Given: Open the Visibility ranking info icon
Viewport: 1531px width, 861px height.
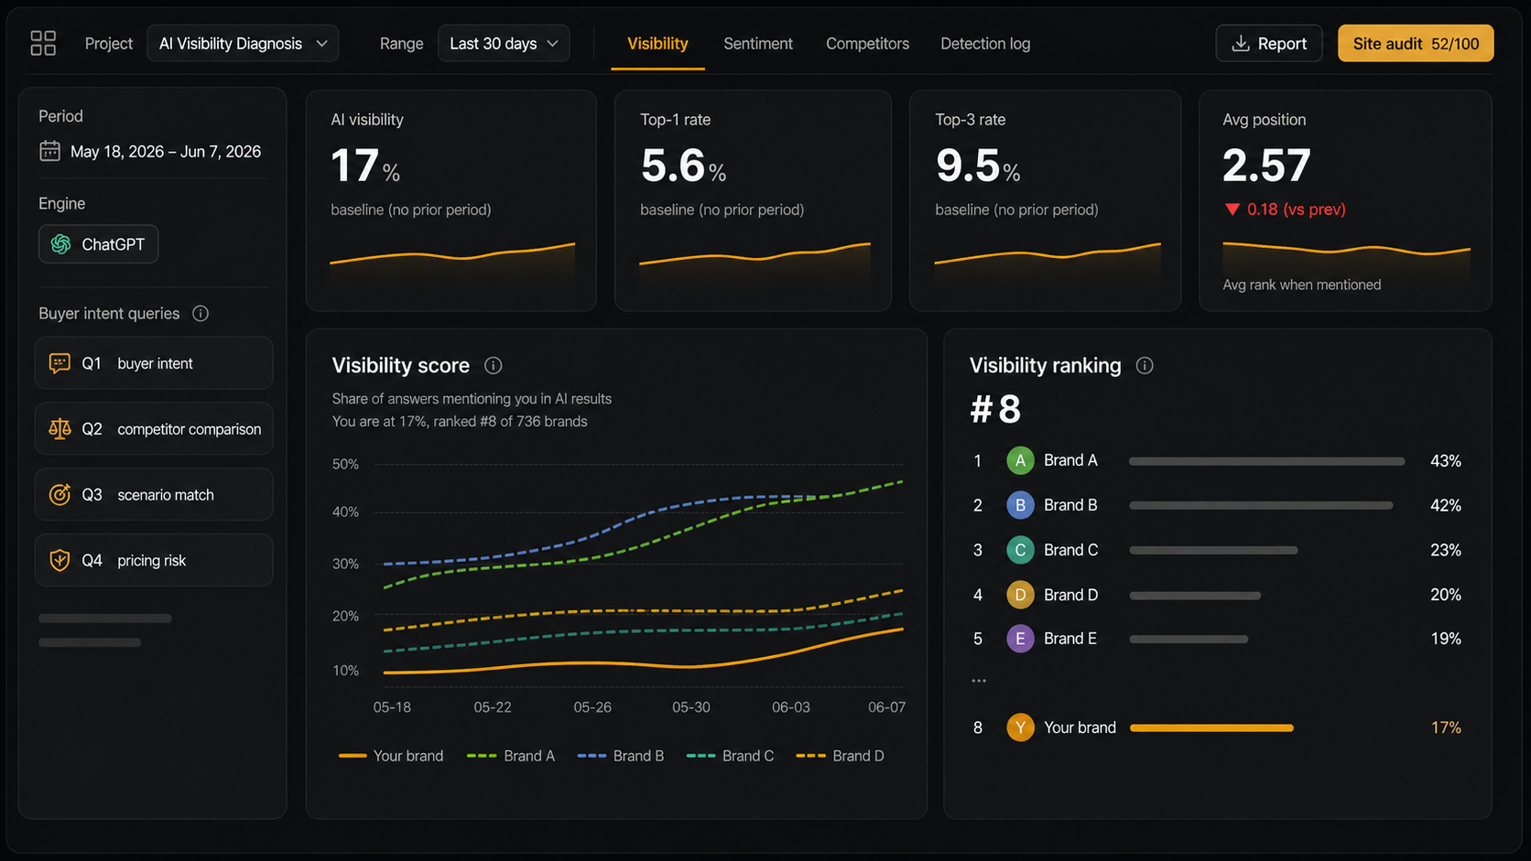Looking at the screenshot, I should (x=1145, y=365).
